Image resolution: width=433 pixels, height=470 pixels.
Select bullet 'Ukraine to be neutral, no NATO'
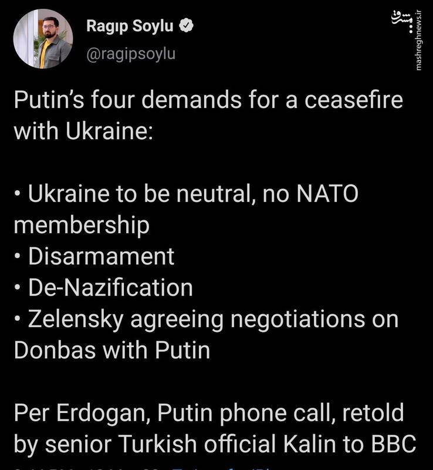(186, 194)
